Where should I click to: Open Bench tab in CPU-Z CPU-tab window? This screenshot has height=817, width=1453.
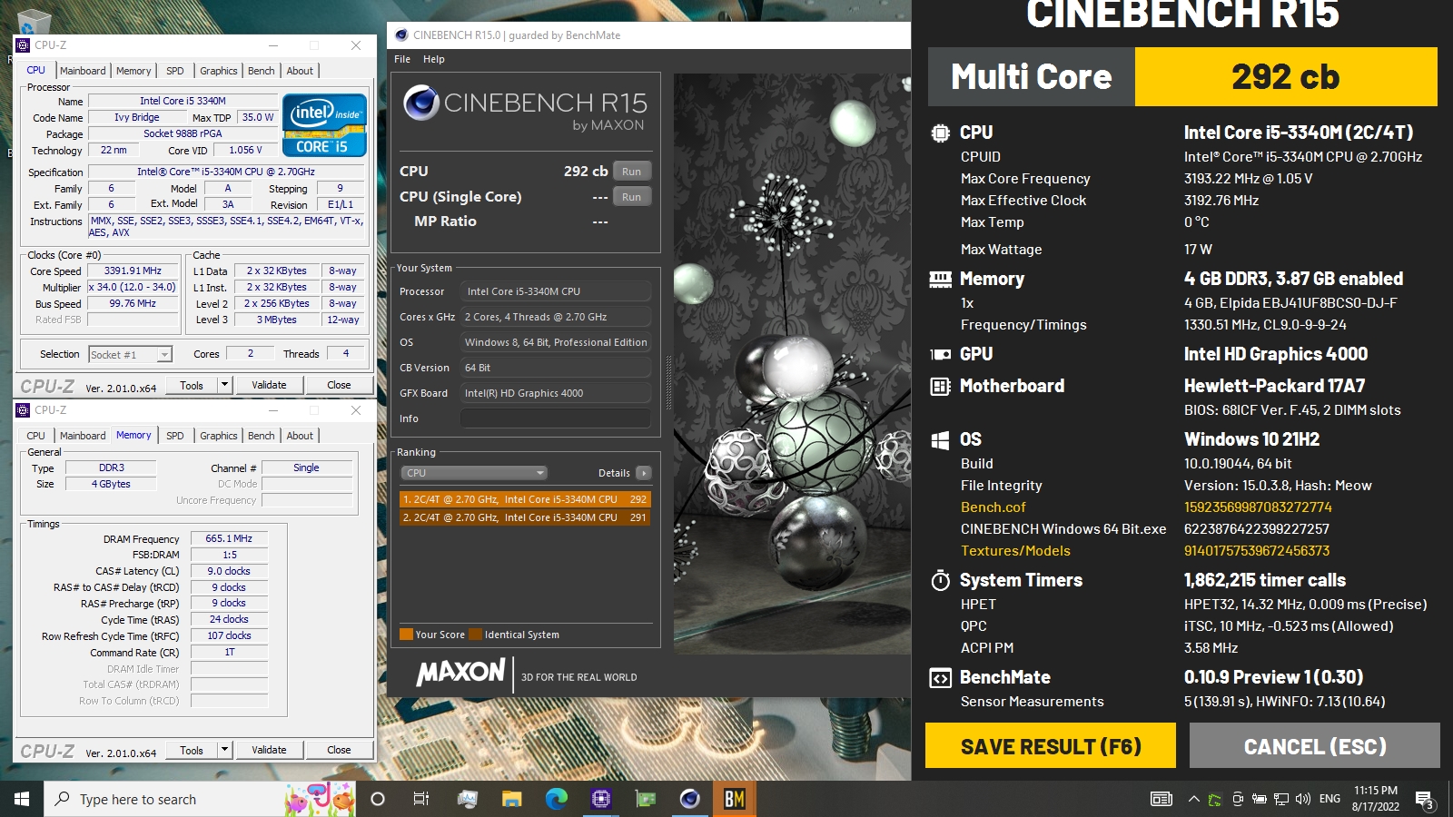coord(262,71)
